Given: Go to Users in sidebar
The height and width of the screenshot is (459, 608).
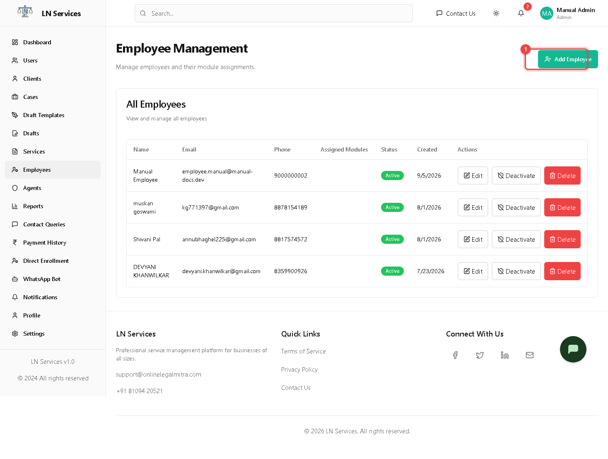Looking at the screenshot, I should (x=53, y=60).
